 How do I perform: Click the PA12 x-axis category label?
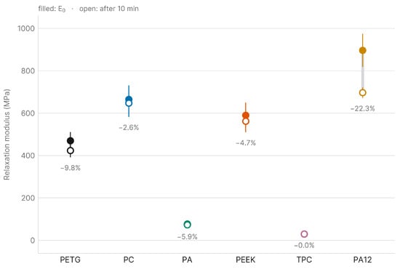[362, 260]
